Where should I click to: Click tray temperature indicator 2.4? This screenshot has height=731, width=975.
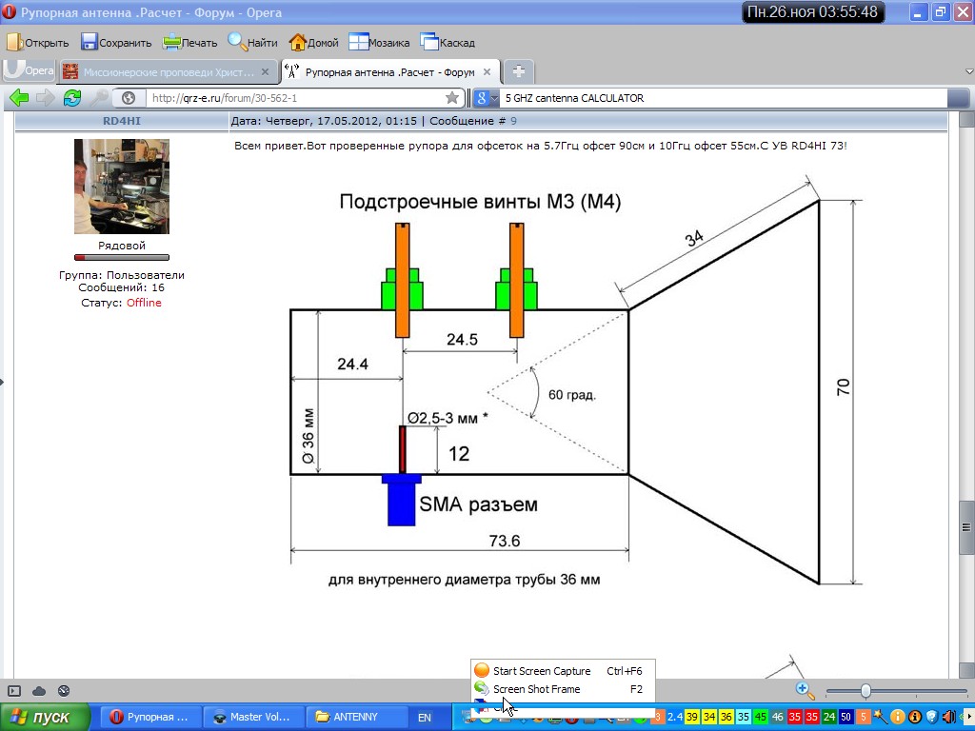click(675, 717)
